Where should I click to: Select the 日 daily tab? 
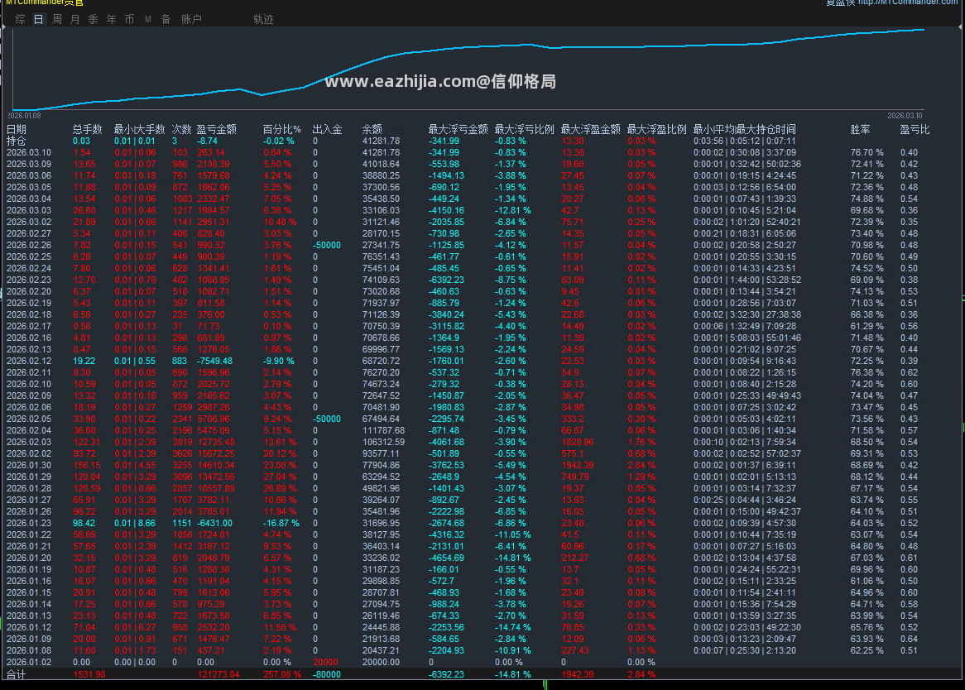(38, 20)
